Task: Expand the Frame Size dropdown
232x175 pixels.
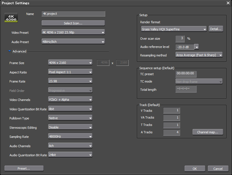Action: (70, 63)
